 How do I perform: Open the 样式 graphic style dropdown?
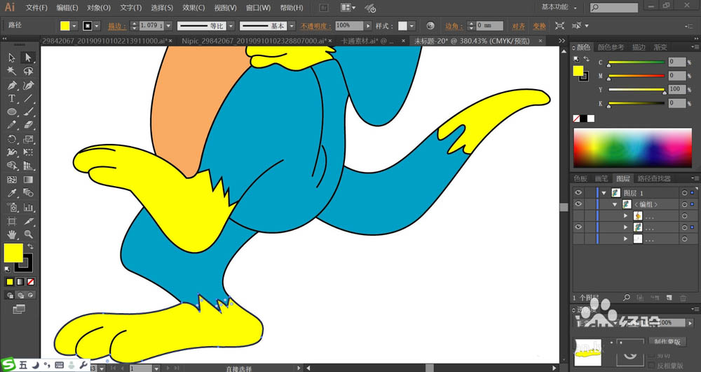point(411,26)
